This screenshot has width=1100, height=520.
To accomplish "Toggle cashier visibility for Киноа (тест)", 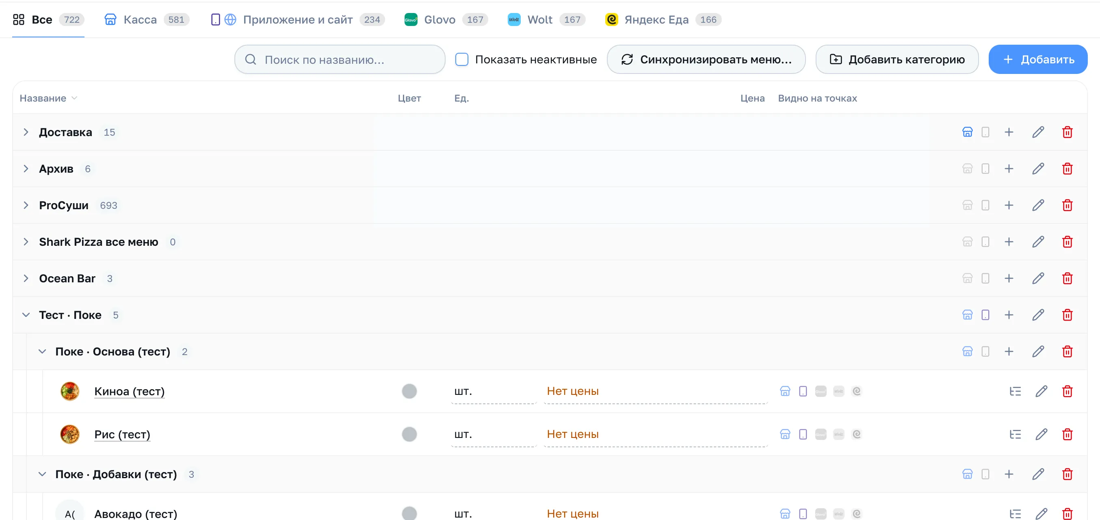I will pos(785,391).
